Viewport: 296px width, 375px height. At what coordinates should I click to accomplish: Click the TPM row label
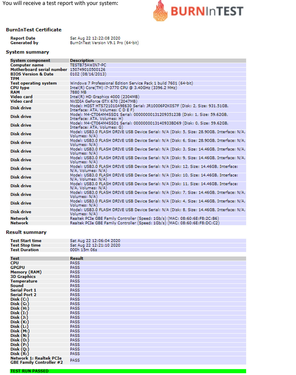click(x=15, y=79)
